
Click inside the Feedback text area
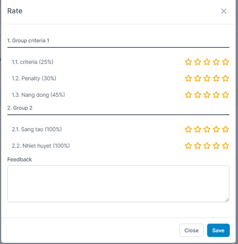pyautogui.click(x=118, y=183)
